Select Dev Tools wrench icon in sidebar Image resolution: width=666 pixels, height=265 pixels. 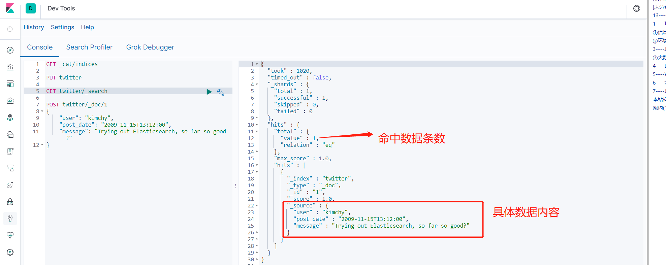[x=10, y=219]
